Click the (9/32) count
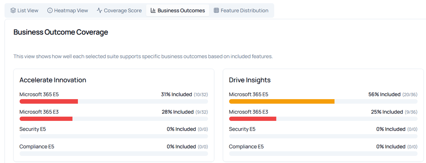The height and width of the screenshot is (163, 426). [201, 112]
